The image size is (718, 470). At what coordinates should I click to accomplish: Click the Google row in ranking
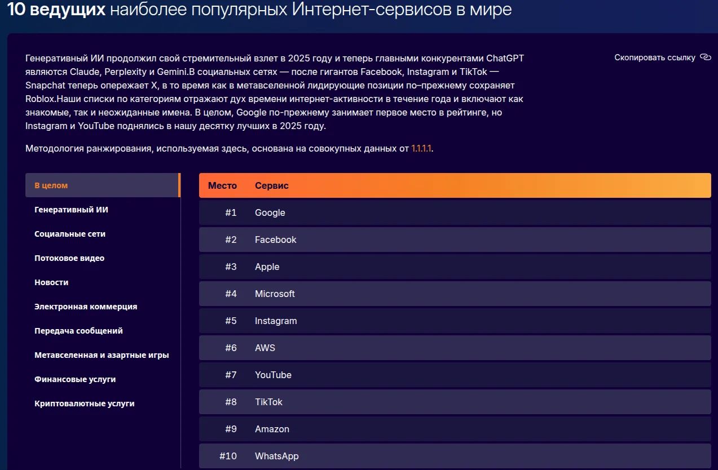click(x=455, y=212)
